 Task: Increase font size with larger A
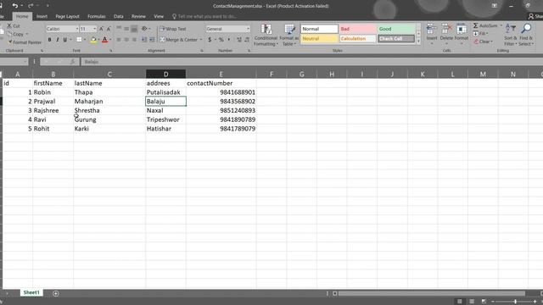coord(101,29)
